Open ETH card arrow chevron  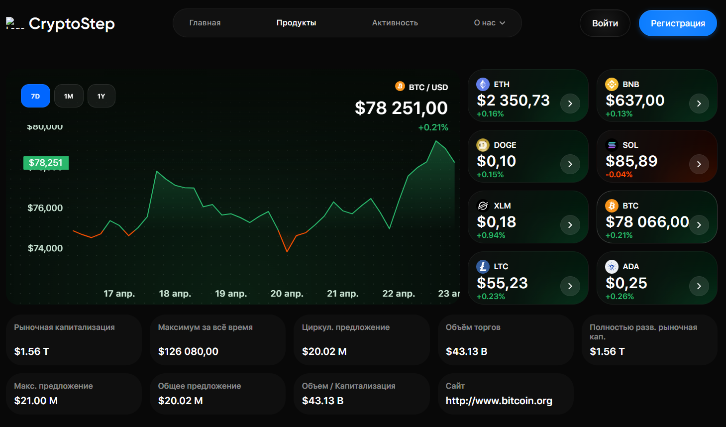pos(570,104)
